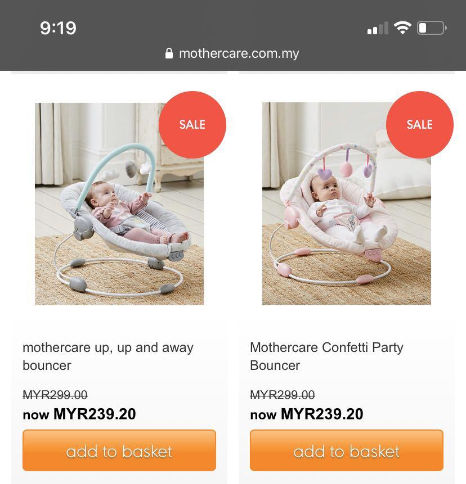Tap the struck-through MYR299.00 on Confetti Party Bouncer

[283, 395]
